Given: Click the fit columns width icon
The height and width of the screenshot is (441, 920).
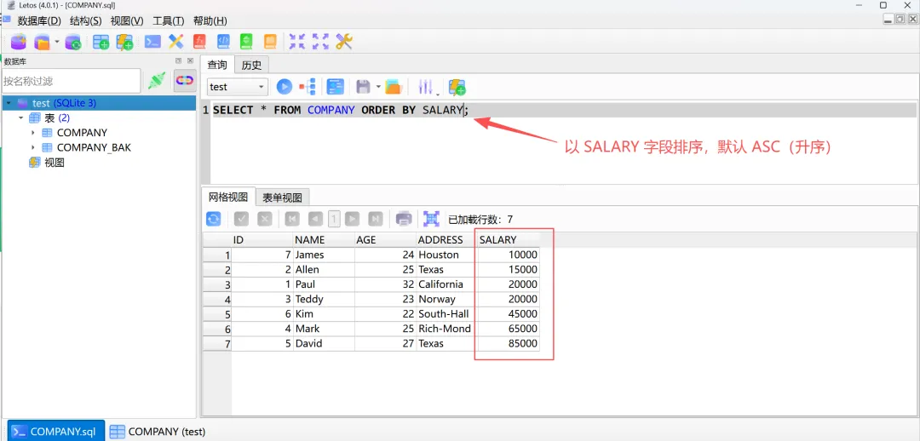Looking at the screenshot, I should click(431, 219).
